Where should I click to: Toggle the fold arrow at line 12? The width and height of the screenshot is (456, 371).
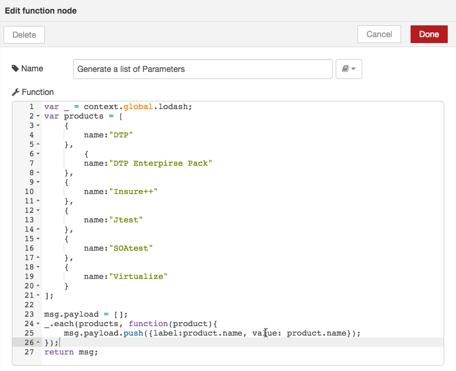point(38,211)
